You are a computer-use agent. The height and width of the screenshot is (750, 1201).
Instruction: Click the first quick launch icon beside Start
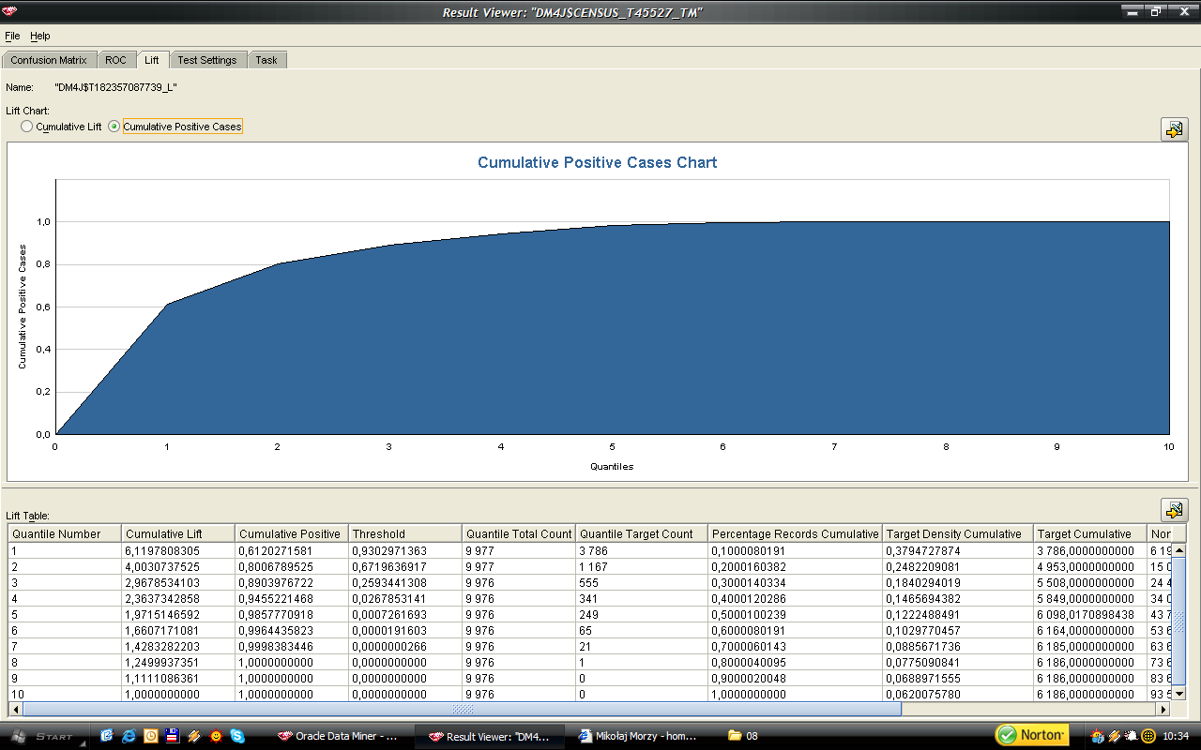coord(107,736)
